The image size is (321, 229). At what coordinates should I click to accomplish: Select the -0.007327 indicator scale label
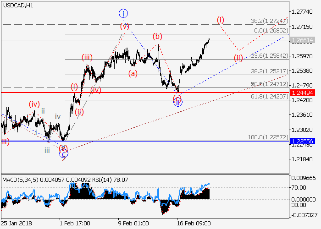(304, 215)
